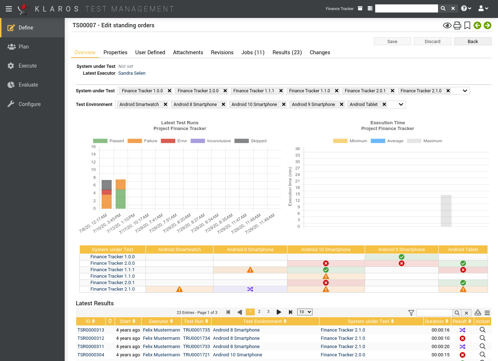Bookmark this test suite
498x361 pixels.
pyautogui.click(x=467, y=25)
